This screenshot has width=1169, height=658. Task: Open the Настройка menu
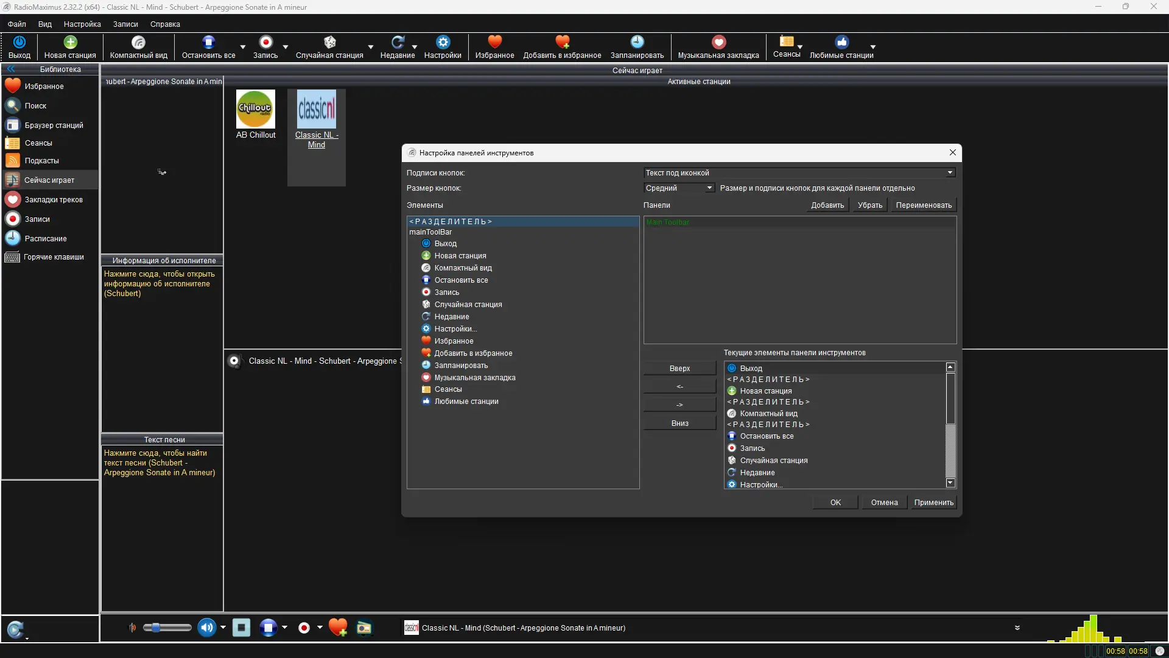point(82,24)
